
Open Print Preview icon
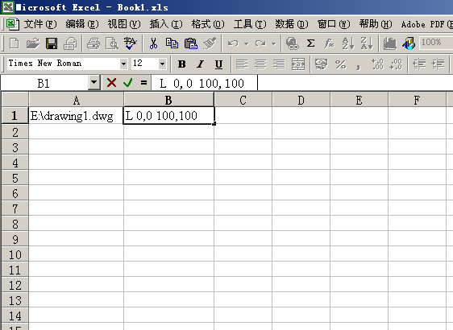click(x=112, y=43)
